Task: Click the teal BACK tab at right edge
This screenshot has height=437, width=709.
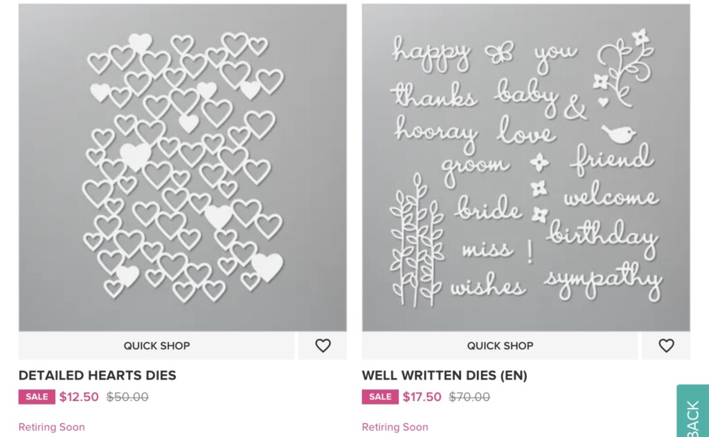Action: point(693,412)
